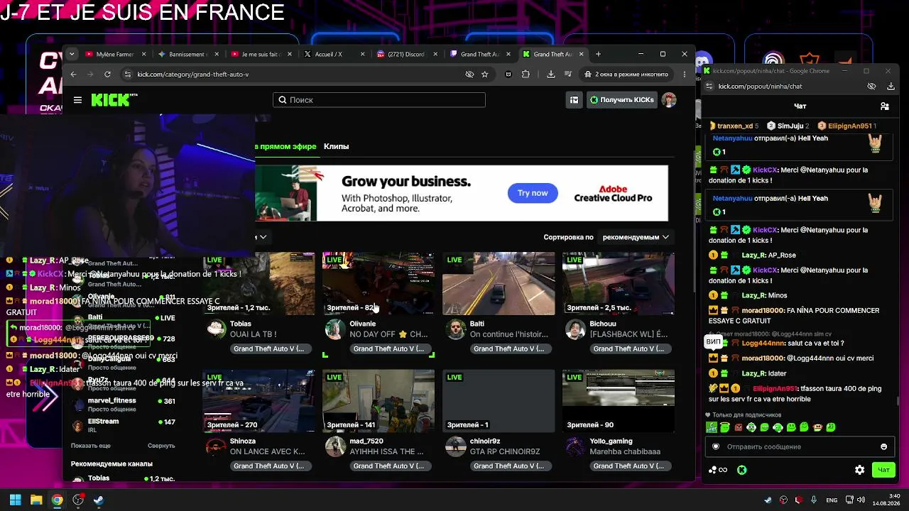Send message with the green Чат button

tap(883, 470)
